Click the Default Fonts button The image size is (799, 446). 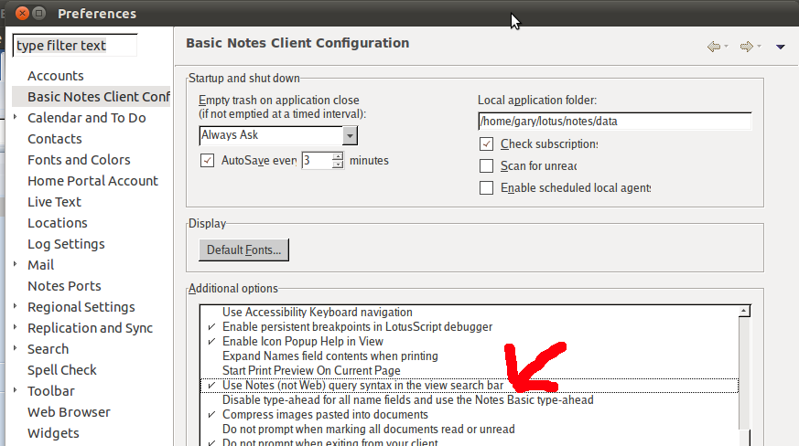point(243,250)
